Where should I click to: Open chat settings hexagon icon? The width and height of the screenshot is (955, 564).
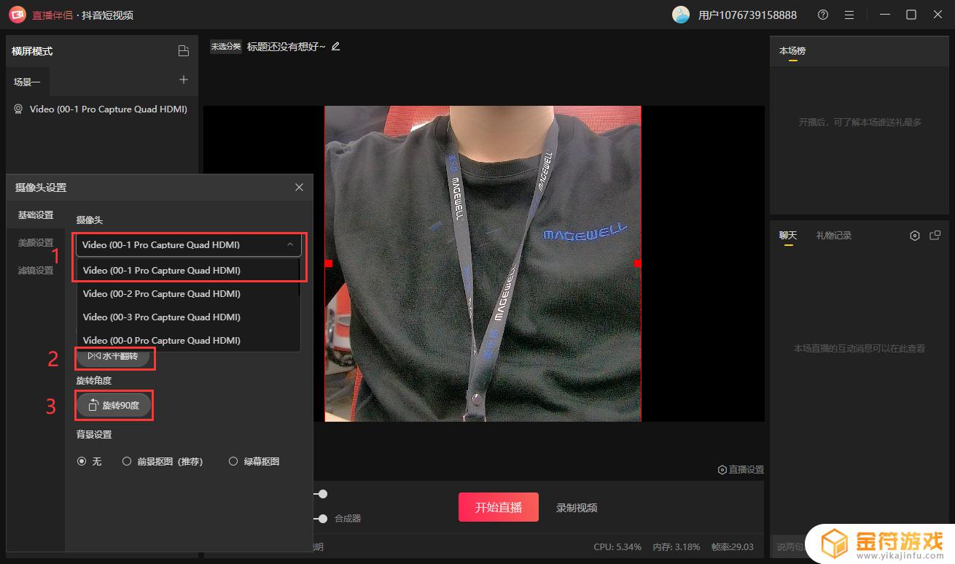(915, 236)
